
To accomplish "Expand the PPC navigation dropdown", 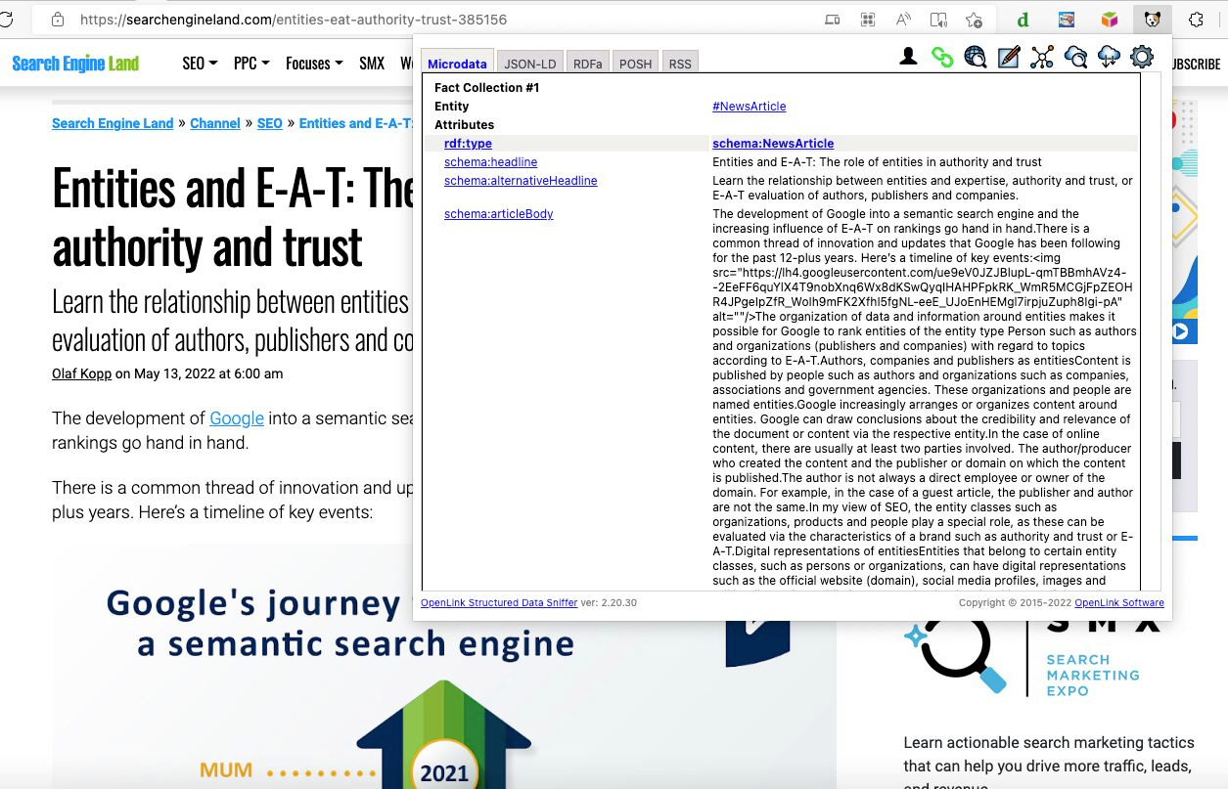I will (x=251, y=64).
